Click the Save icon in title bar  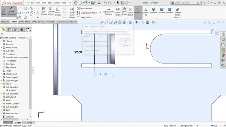pyautogui.click(x=93, y=2)
